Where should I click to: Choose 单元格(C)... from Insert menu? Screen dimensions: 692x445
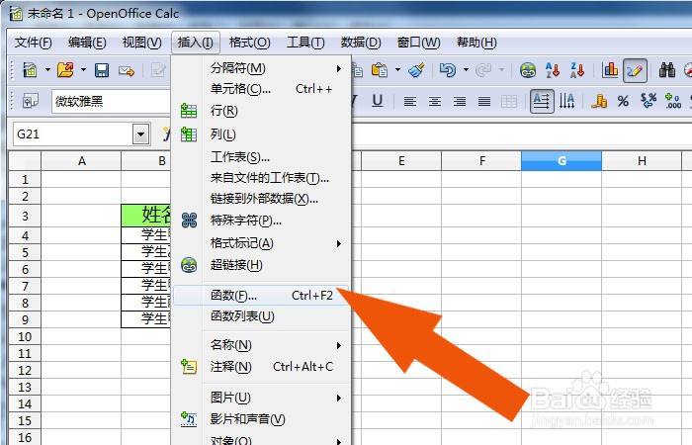[x=261, y=89]
